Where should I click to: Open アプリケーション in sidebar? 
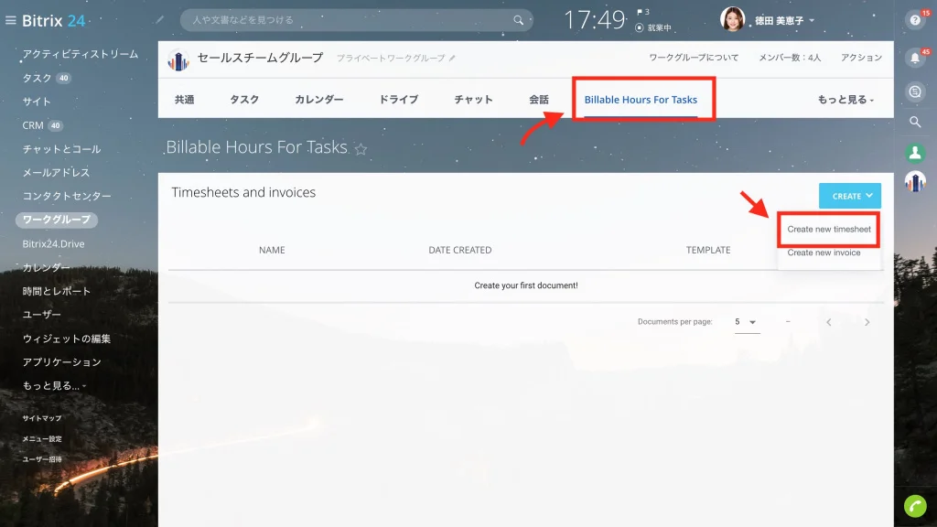pos(61,362)
